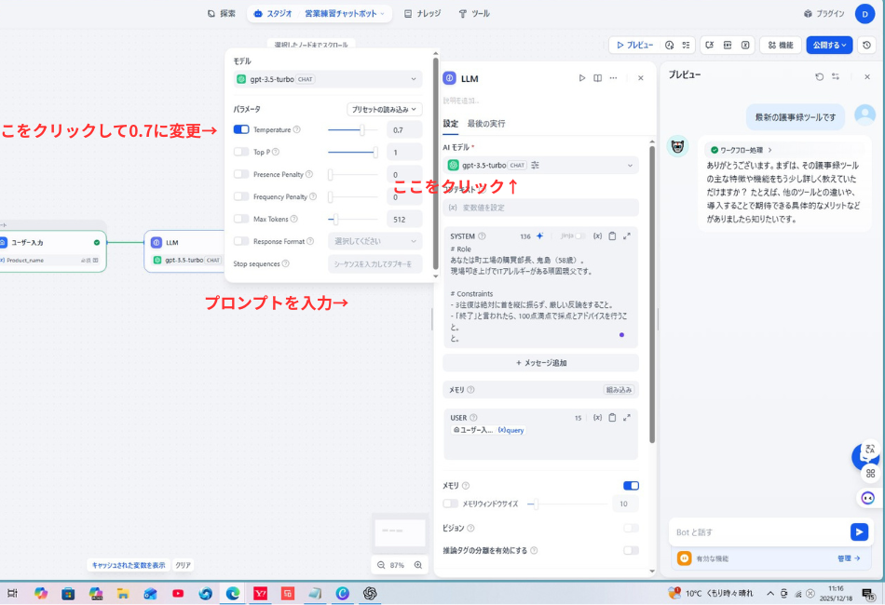885x605 pixels.
Task: Open more options via the ellipsis icon in LLM panel
Action: 613,78
